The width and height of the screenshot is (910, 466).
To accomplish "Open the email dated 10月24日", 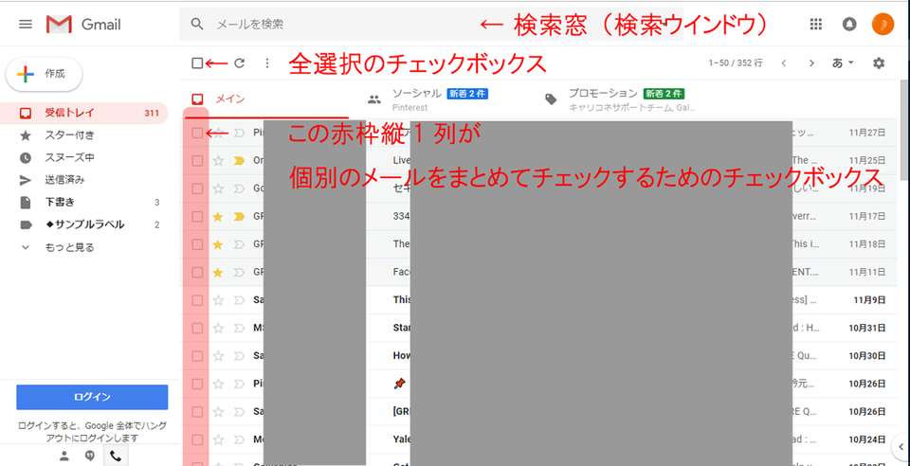I will point(537,439).
